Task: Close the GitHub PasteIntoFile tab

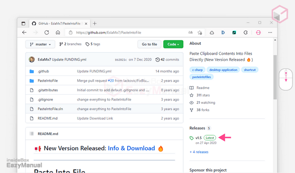Action: [86, 24]
